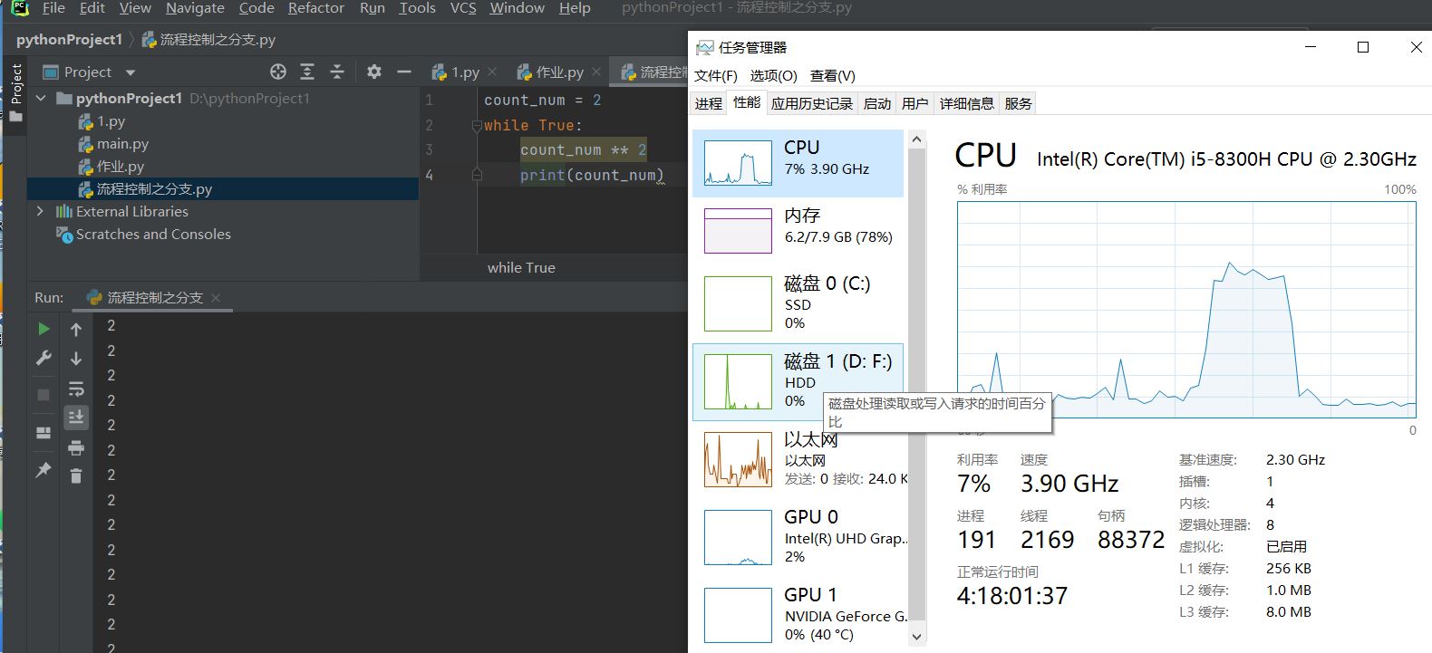1432x653 pixels.
Task: Toggle soft-wrap in Run console
Action: coord(76,389)
